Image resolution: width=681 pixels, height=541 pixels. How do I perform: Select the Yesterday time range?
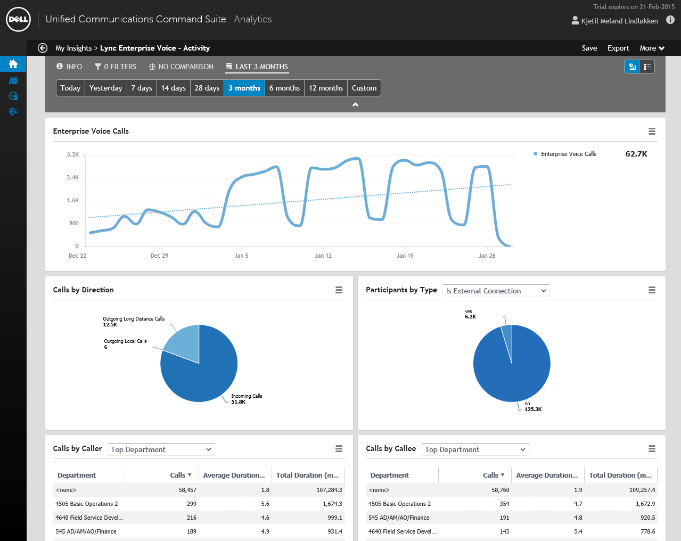click(106, 88)
